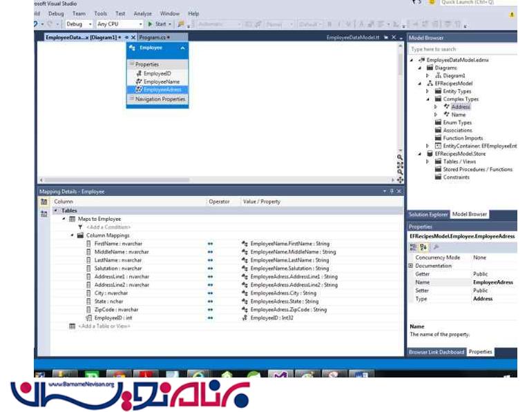
Task: Switch to the Solution Explorer tab
Action: [428, 215]
